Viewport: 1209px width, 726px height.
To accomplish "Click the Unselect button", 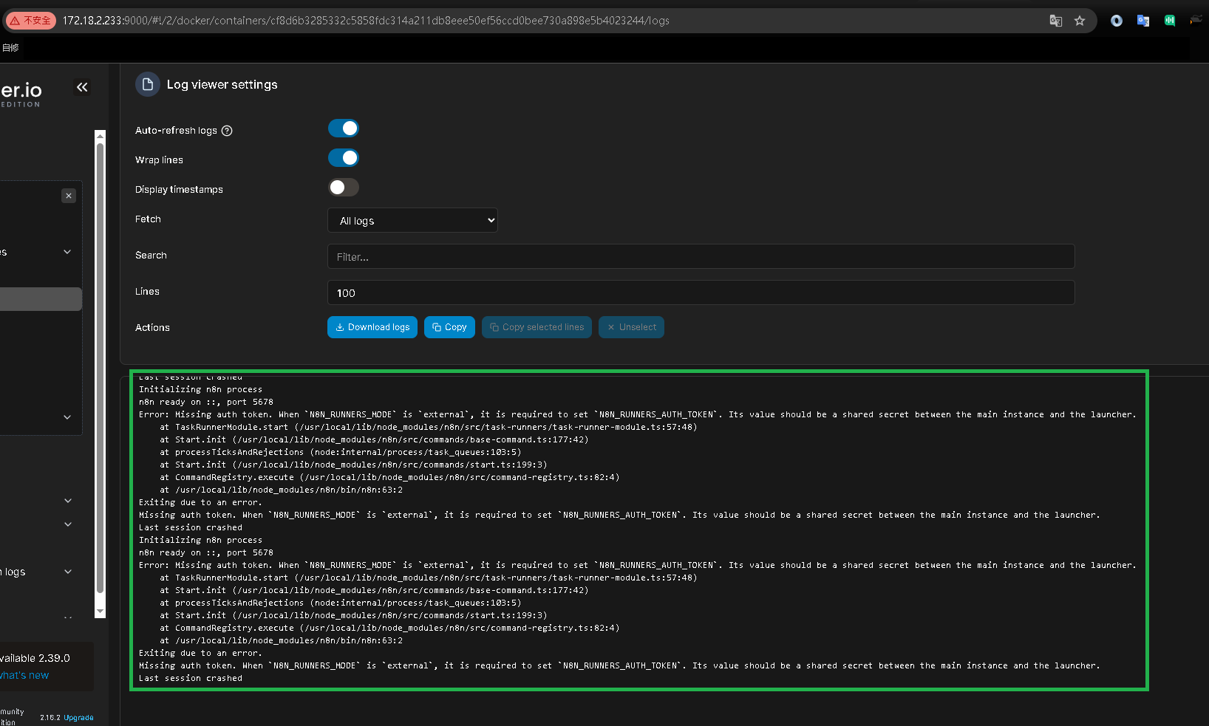I will click(631, 327).
